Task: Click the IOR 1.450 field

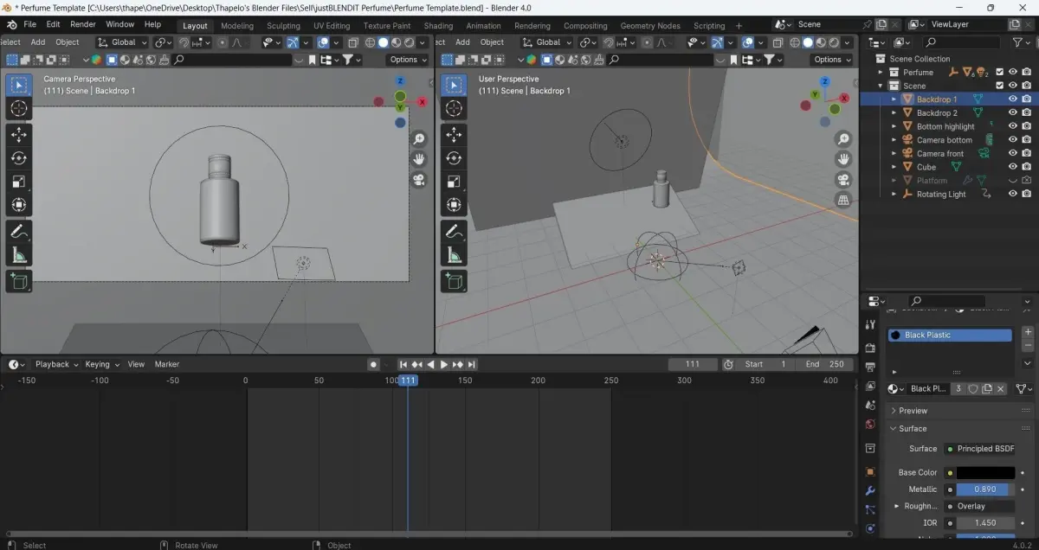Action: pos(985,522)
